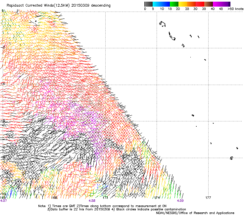Click the legend tick label '25'

pos(187,9)
